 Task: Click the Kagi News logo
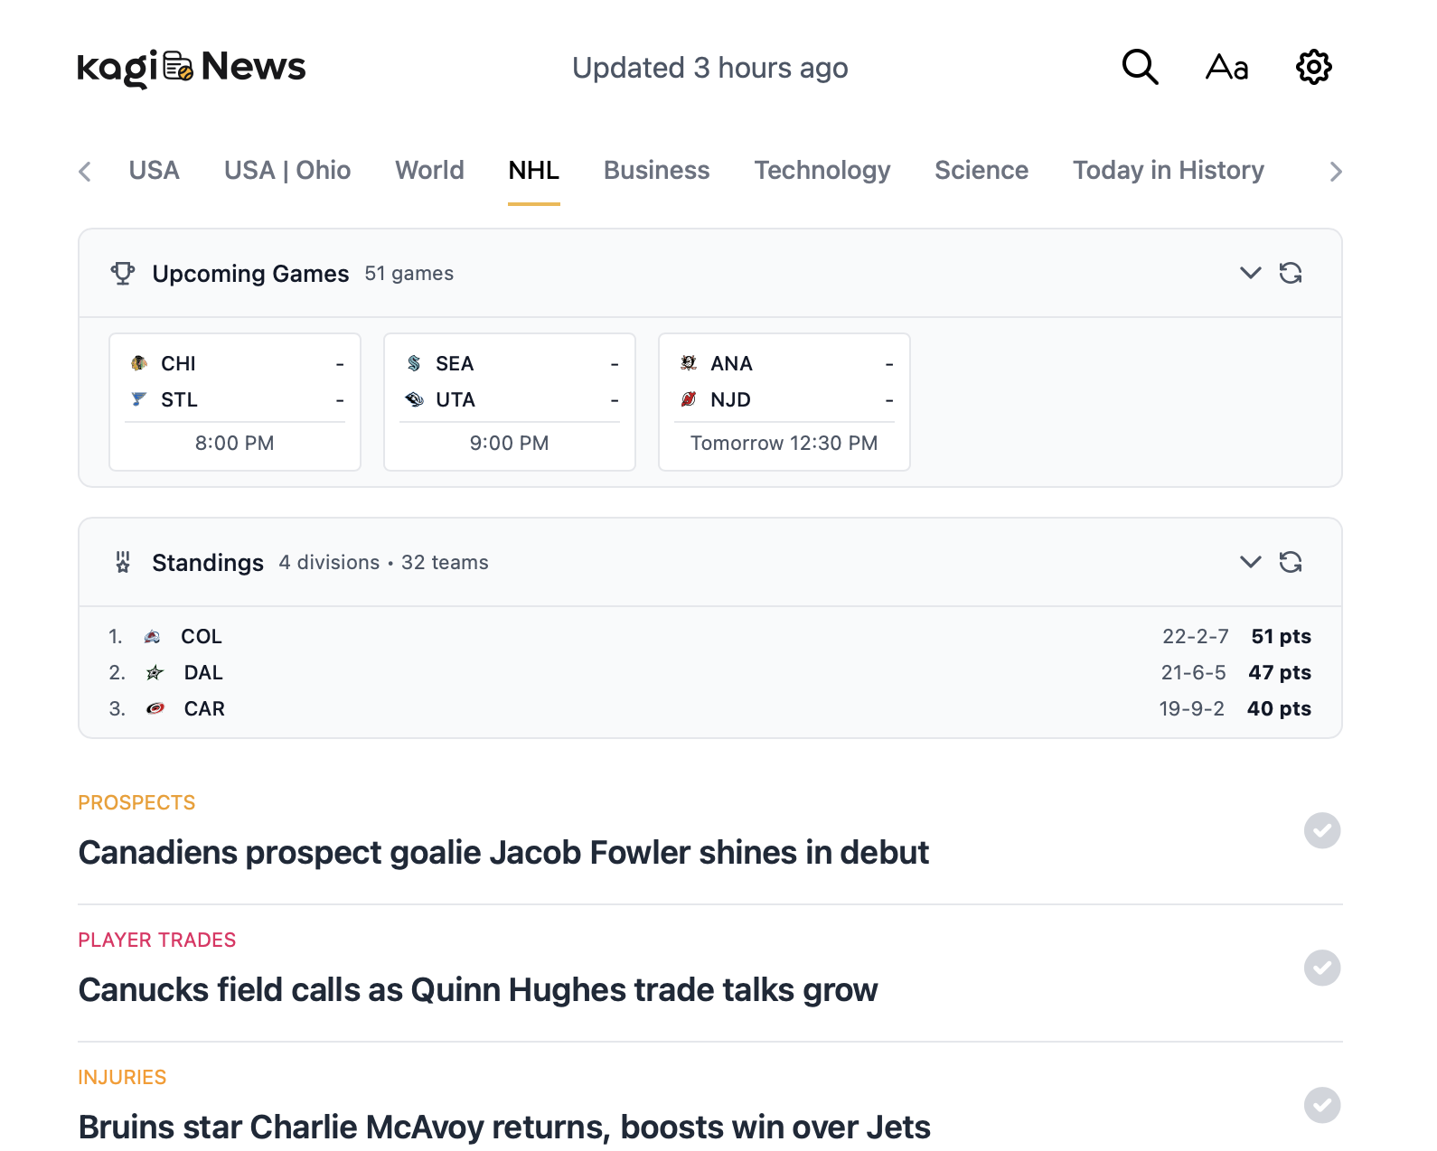[x=192, y=67]
